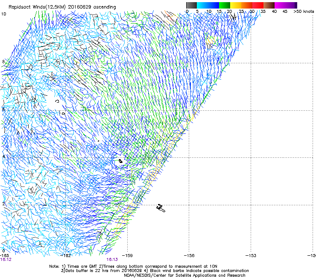Click the '40' label under the color bar
Image resolution: width=316 pixels, height=278 pixels.
click(274, 11)
